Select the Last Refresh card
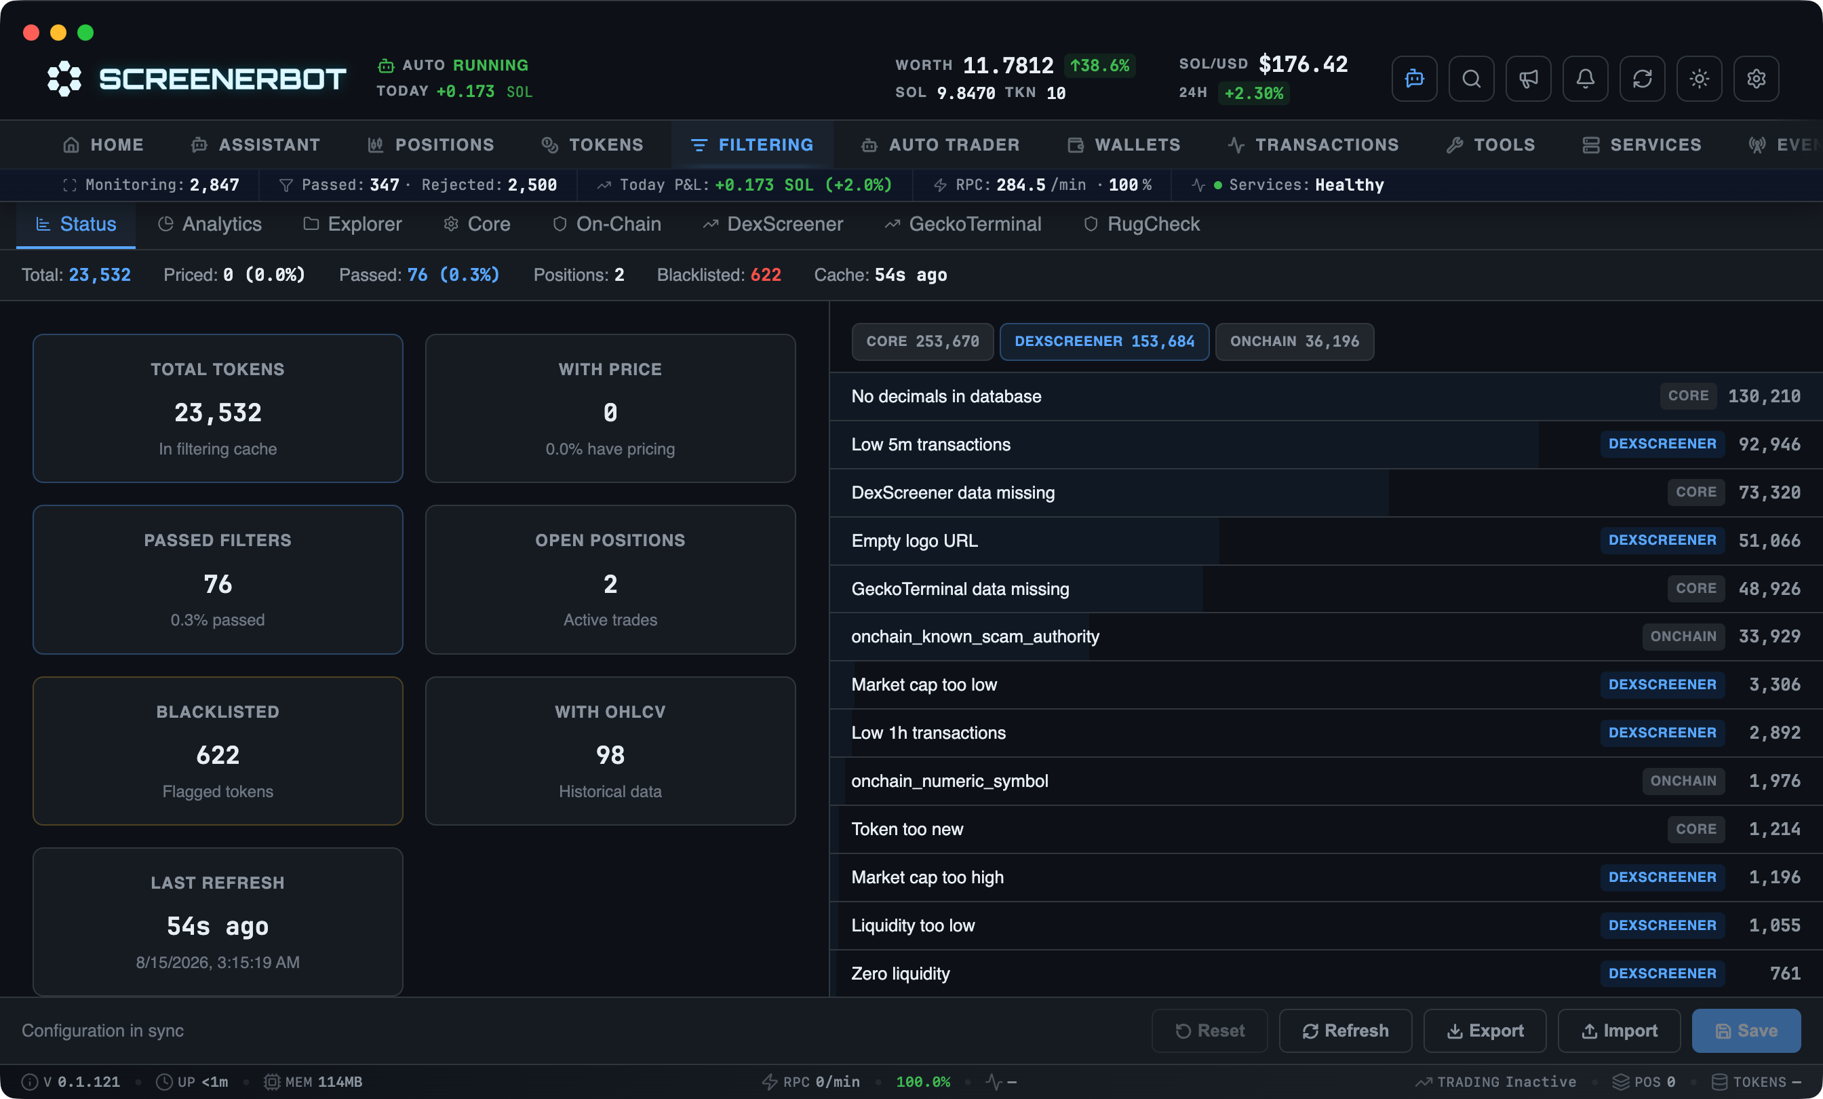1823x1099 pixels. [x=218, y=921]
